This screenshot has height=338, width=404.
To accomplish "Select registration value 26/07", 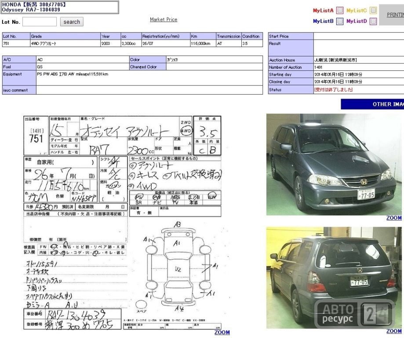I will [x=148, y=44].
